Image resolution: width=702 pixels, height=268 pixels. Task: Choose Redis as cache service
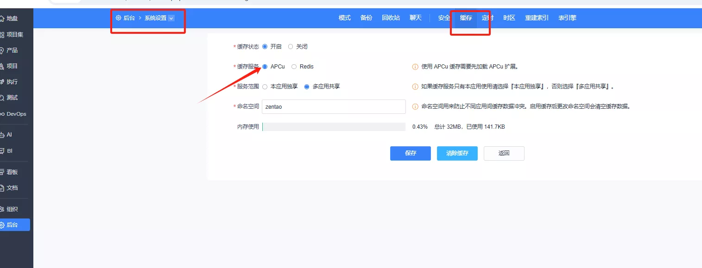(294, 67)
